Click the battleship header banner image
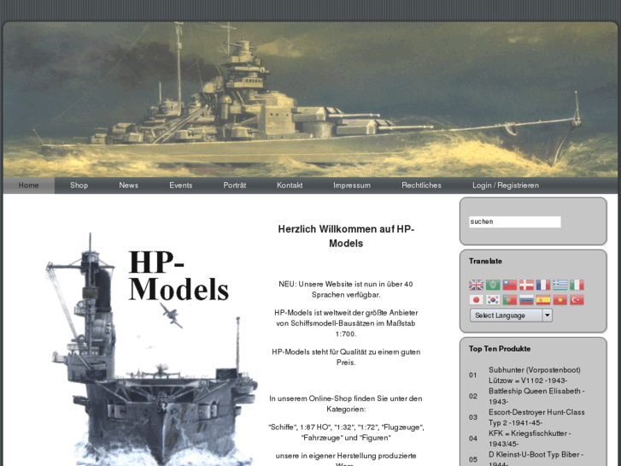 [x=310, y=99]
